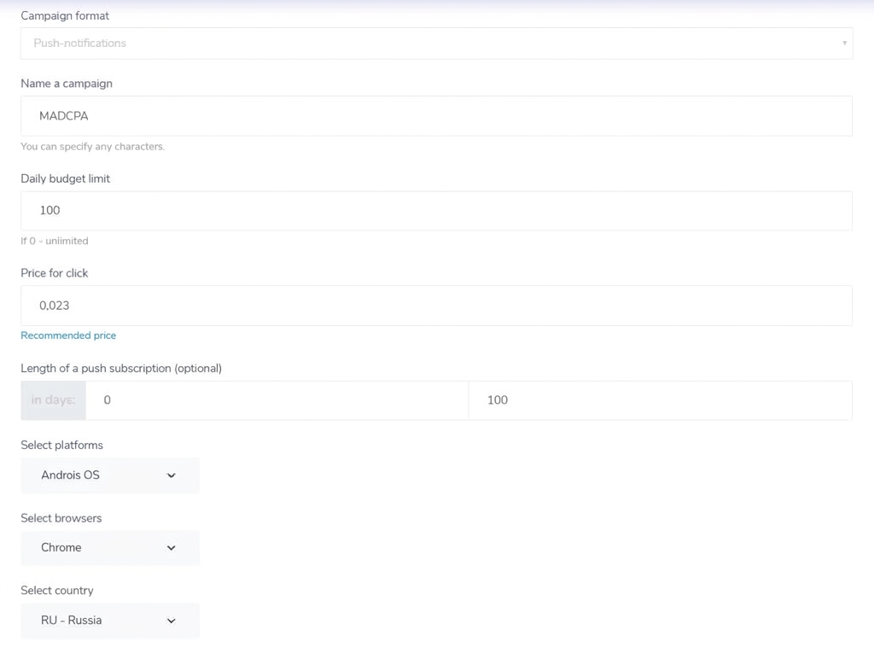Click the "You can specify any characters." hint

point(92,147)
